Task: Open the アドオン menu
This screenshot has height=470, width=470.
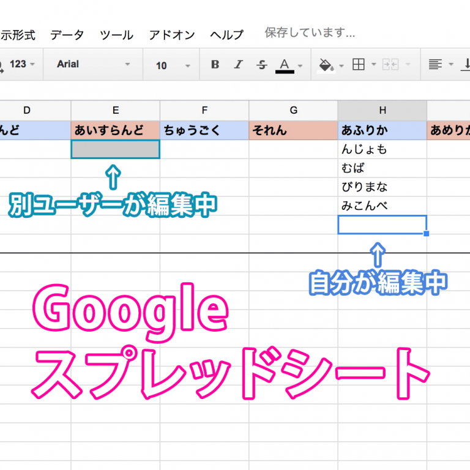Action: (x=172, y=35)
